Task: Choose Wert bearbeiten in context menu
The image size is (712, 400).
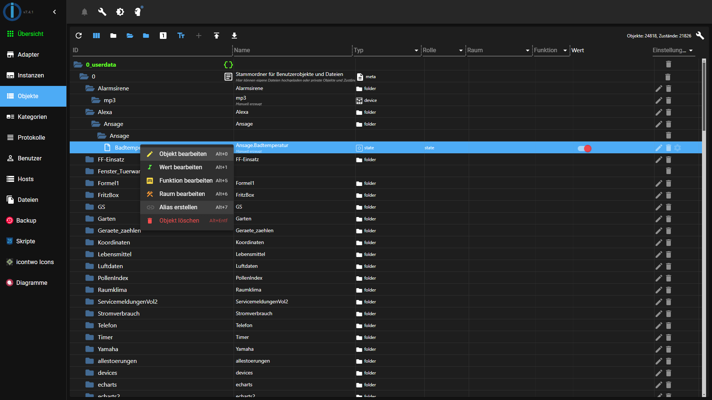Action: tap(187, 167)
